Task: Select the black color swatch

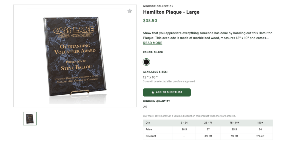Action: coord(146,62)
